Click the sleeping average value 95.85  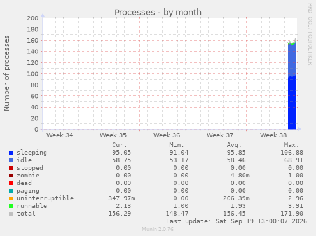point(236,153)
